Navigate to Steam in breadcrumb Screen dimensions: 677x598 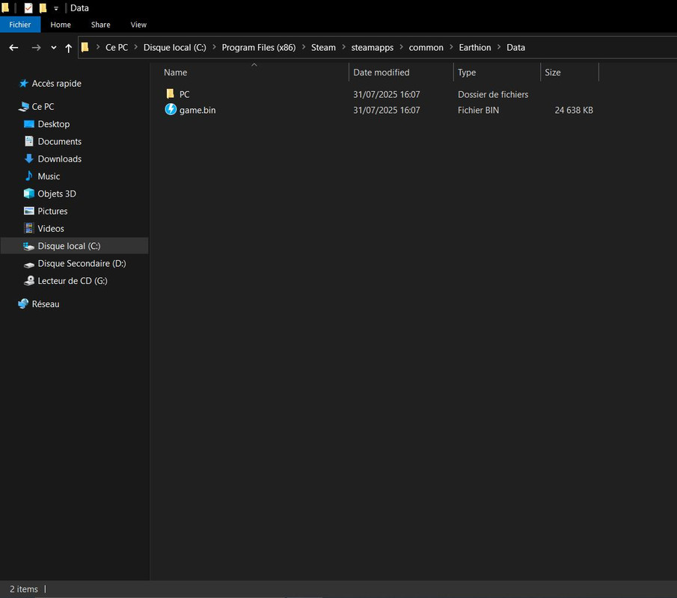pos(323,47)
